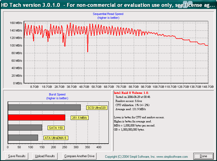Click the SATA 150 yellow label
This screenshot has width=217, height=161.
coord(56,128)
